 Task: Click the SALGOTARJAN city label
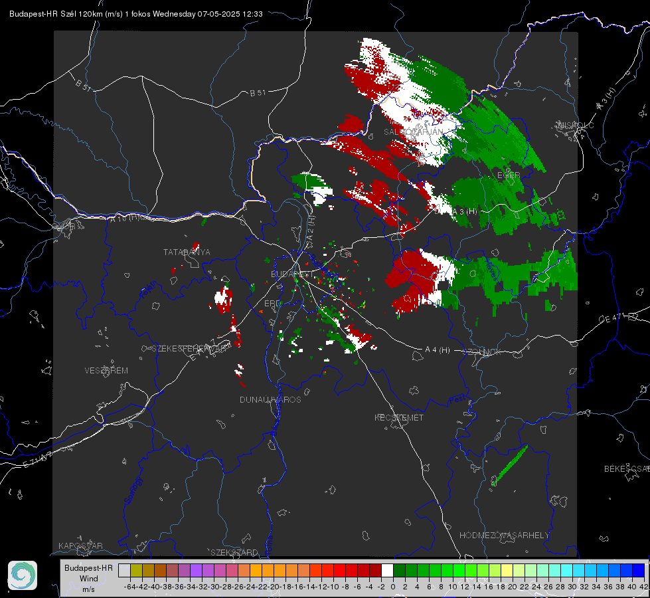point(413,132)
